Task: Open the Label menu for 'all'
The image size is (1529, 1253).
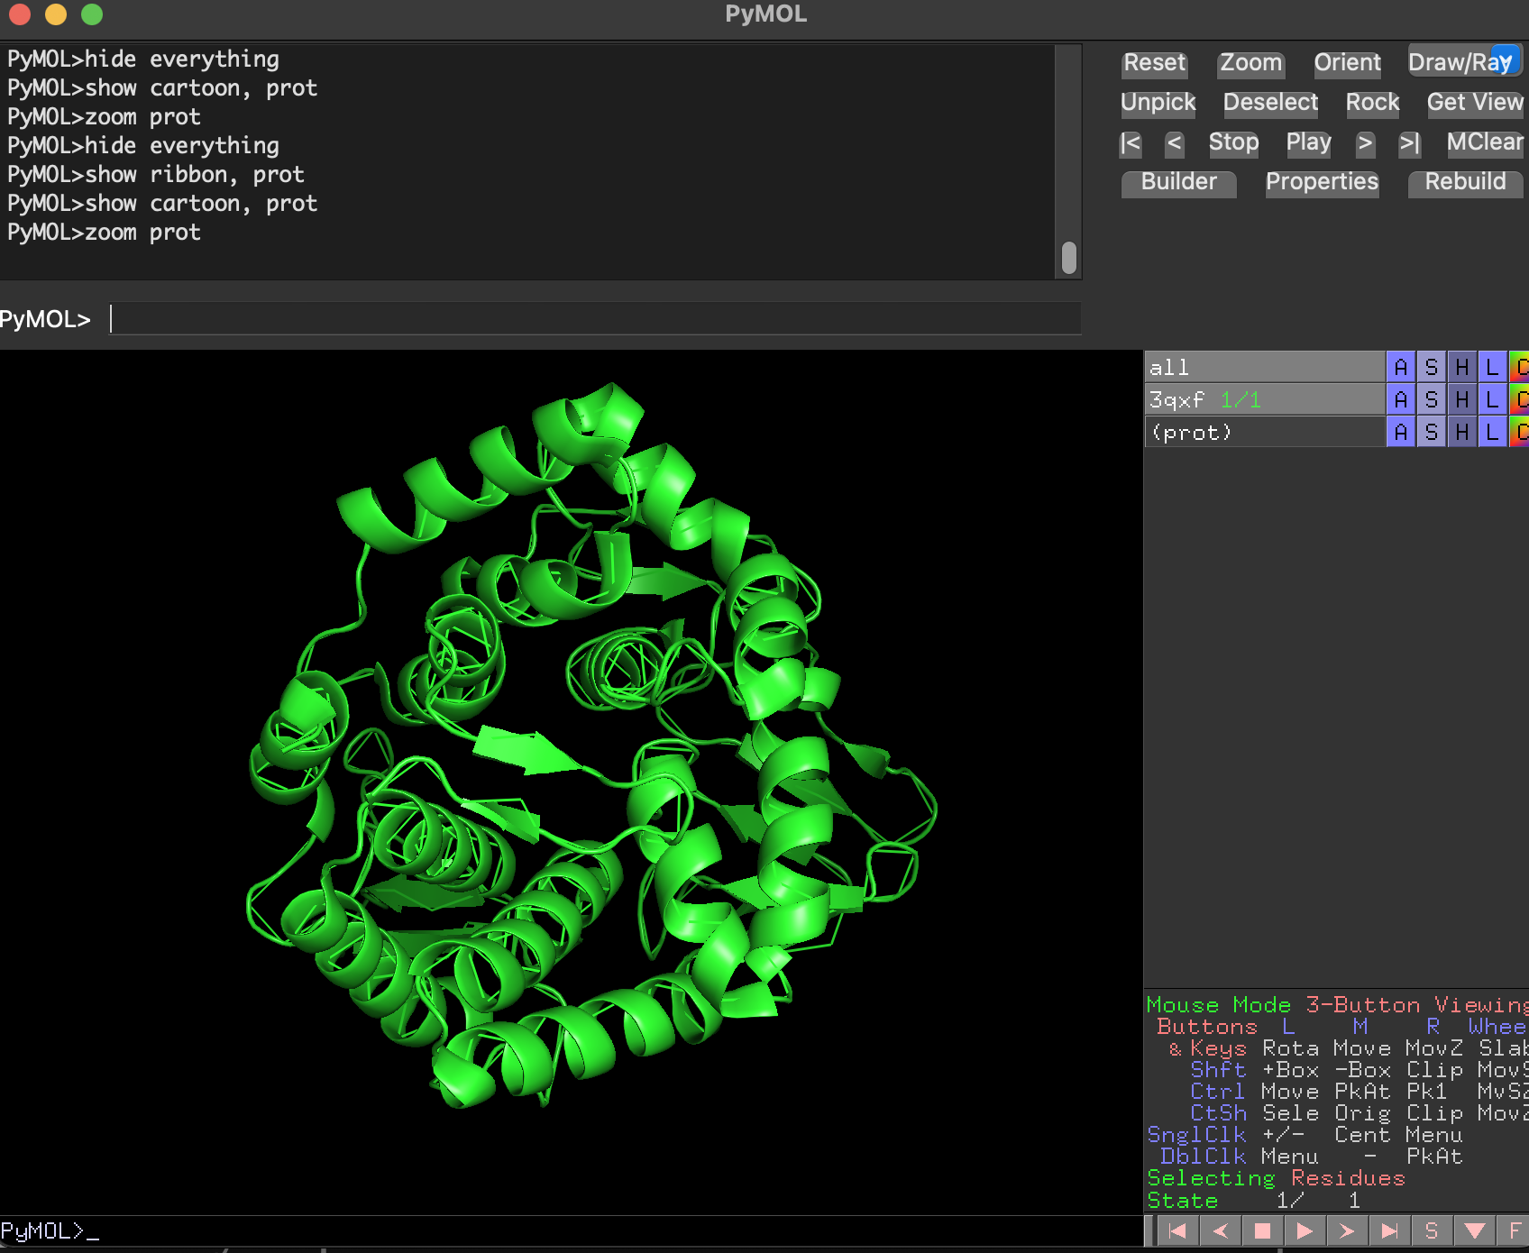Action: click(x=1493, y=367)
